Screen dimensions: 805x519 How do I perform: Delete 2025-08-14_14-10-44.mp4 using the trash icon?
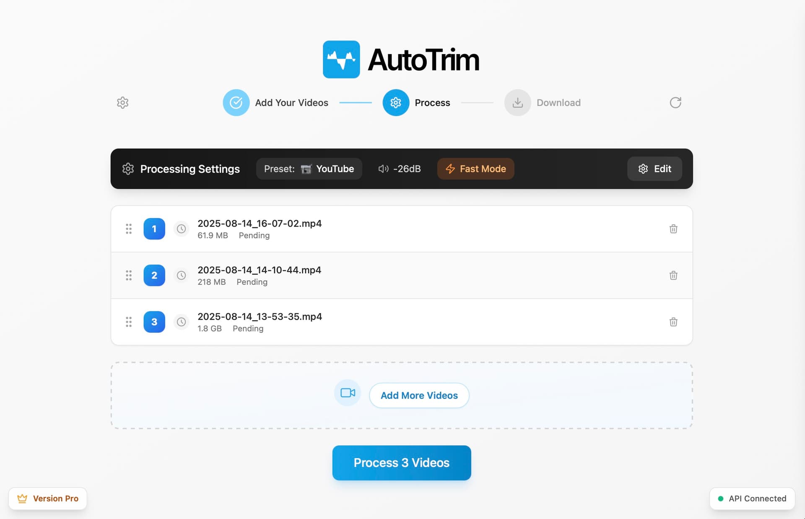pyautogui.click(x=673, y=275)
